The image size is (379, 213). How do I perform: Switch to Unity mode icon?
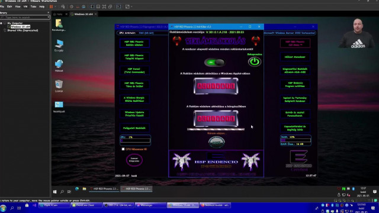110,7
